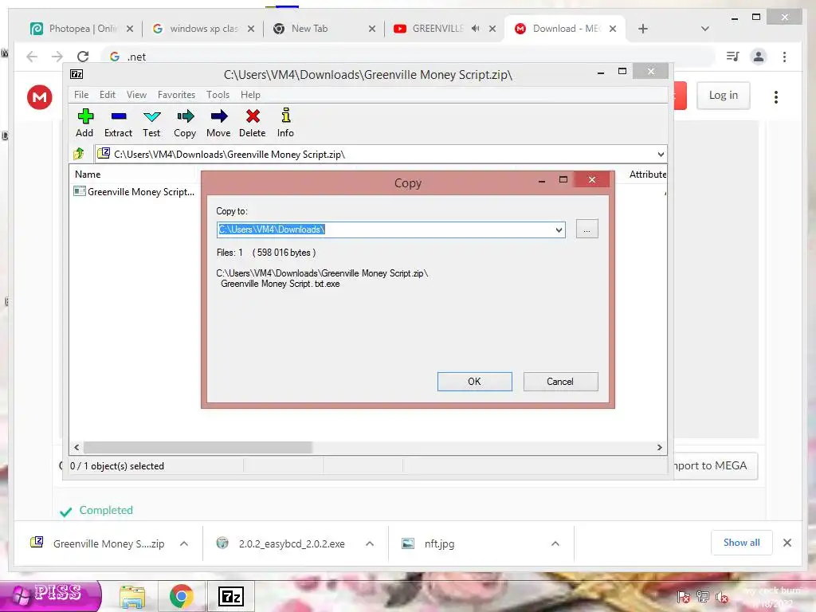Viewport: 816px width, 612px height.
Task: Open a new Chrome tab
Action: pyautogui.click(x=643, y=29)
